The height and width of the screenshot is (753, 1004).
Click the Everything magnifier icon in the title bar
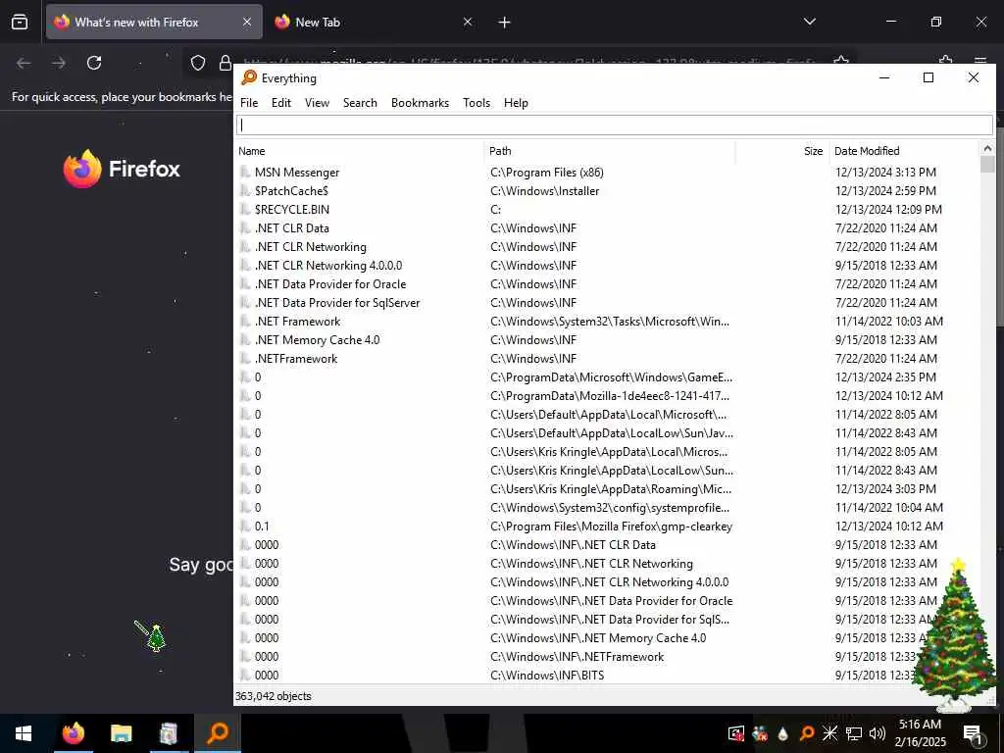click(x=248, y=78)
